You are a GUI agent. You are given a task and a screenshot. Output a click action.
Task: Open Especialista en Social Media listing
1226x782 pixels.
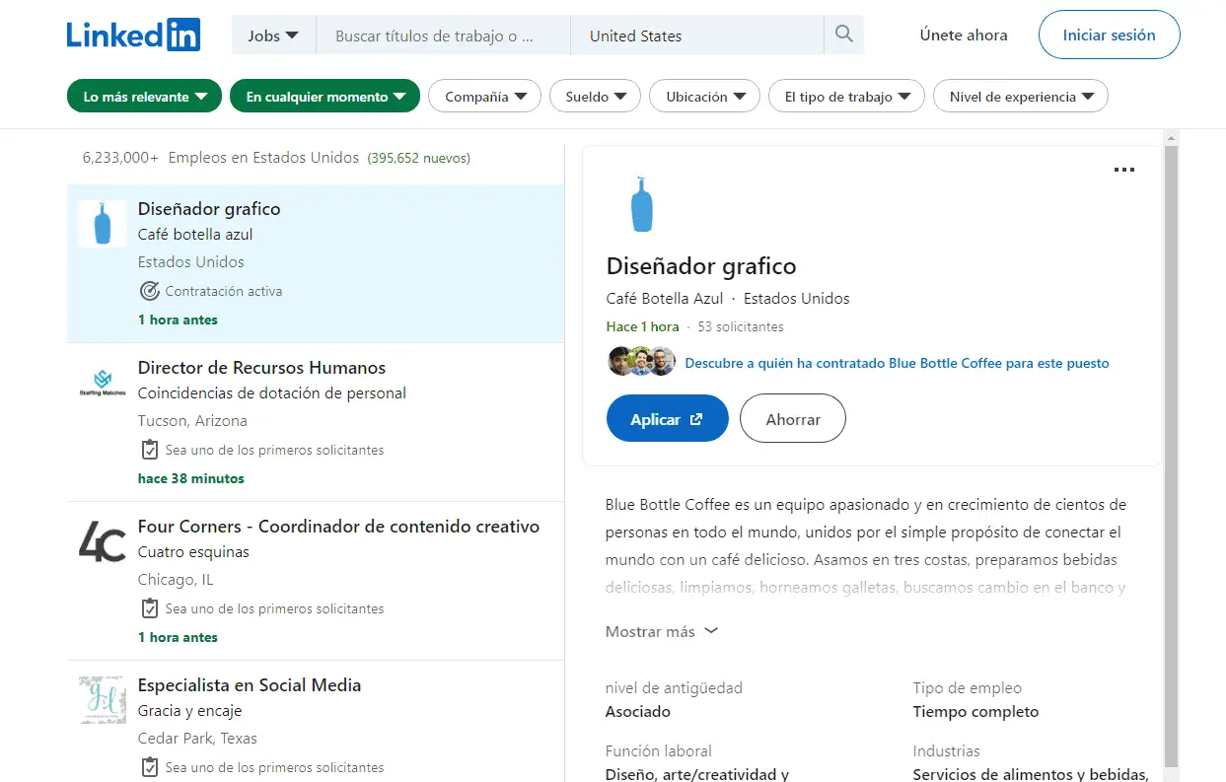point(250,685)
